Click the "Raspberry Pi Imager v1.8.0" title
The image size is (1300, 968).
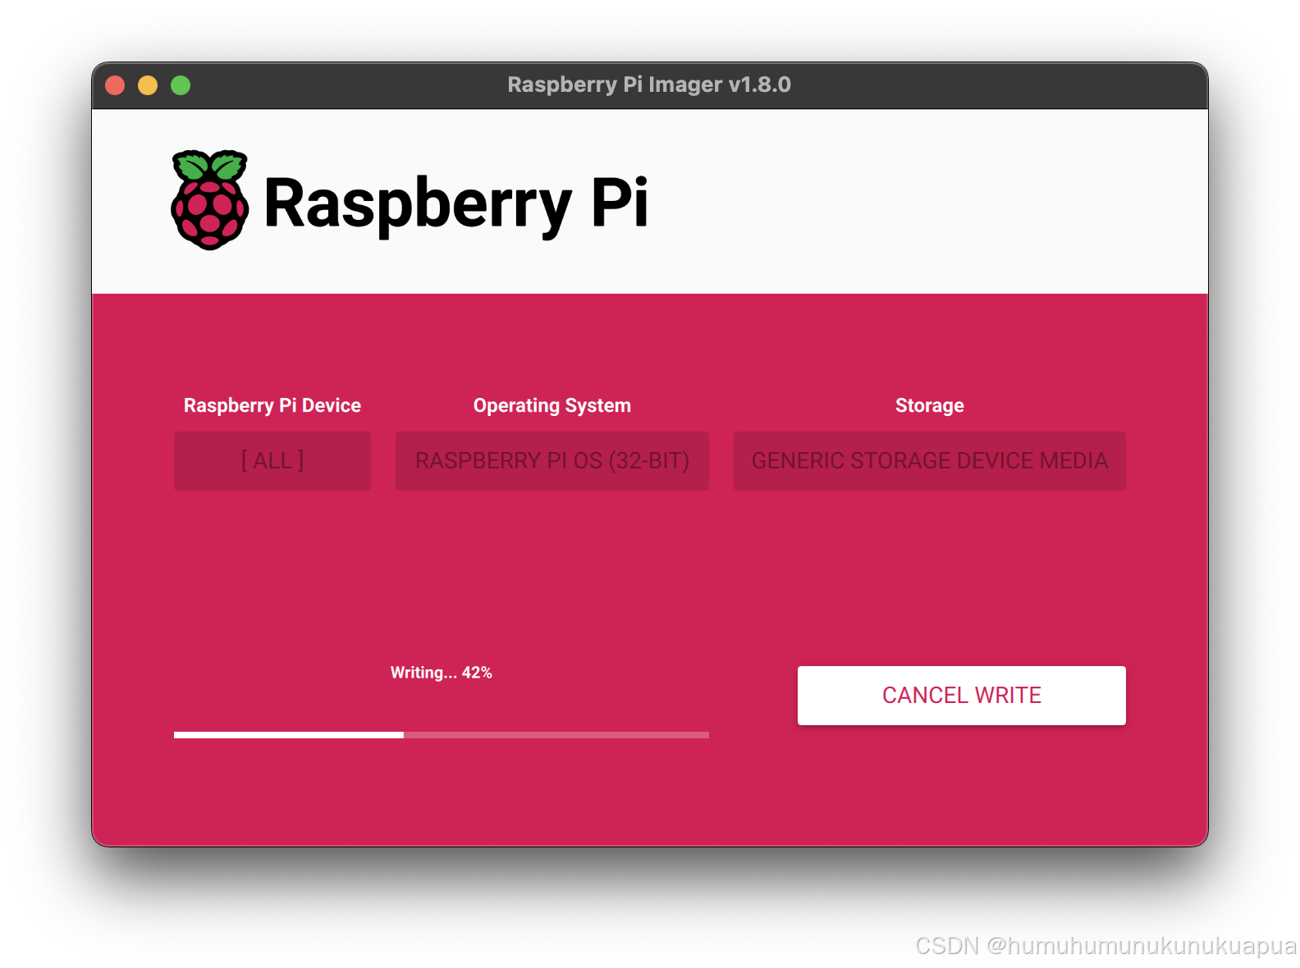click(x=649, y=84)
